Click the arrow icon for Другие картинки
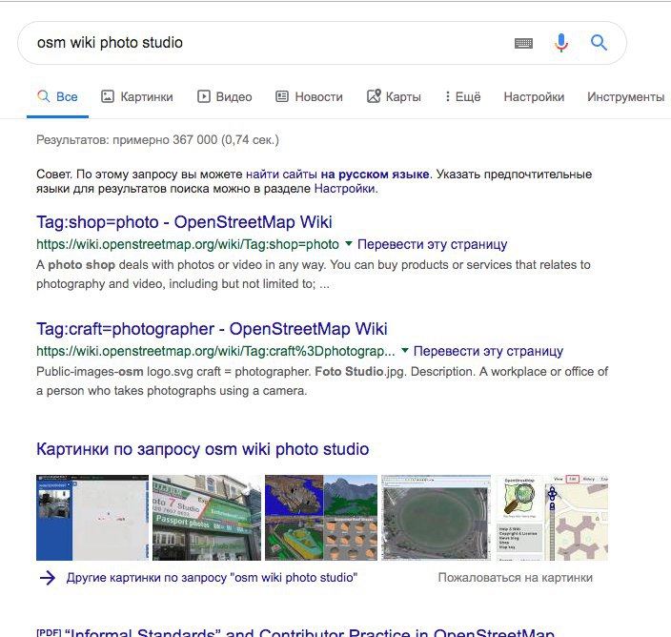 [48, 578]
